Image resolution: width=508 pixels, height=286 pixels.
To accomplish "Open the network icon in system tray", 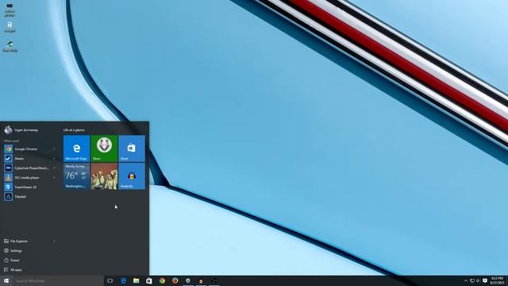I will pyautogui.click(x=472, y=280).
